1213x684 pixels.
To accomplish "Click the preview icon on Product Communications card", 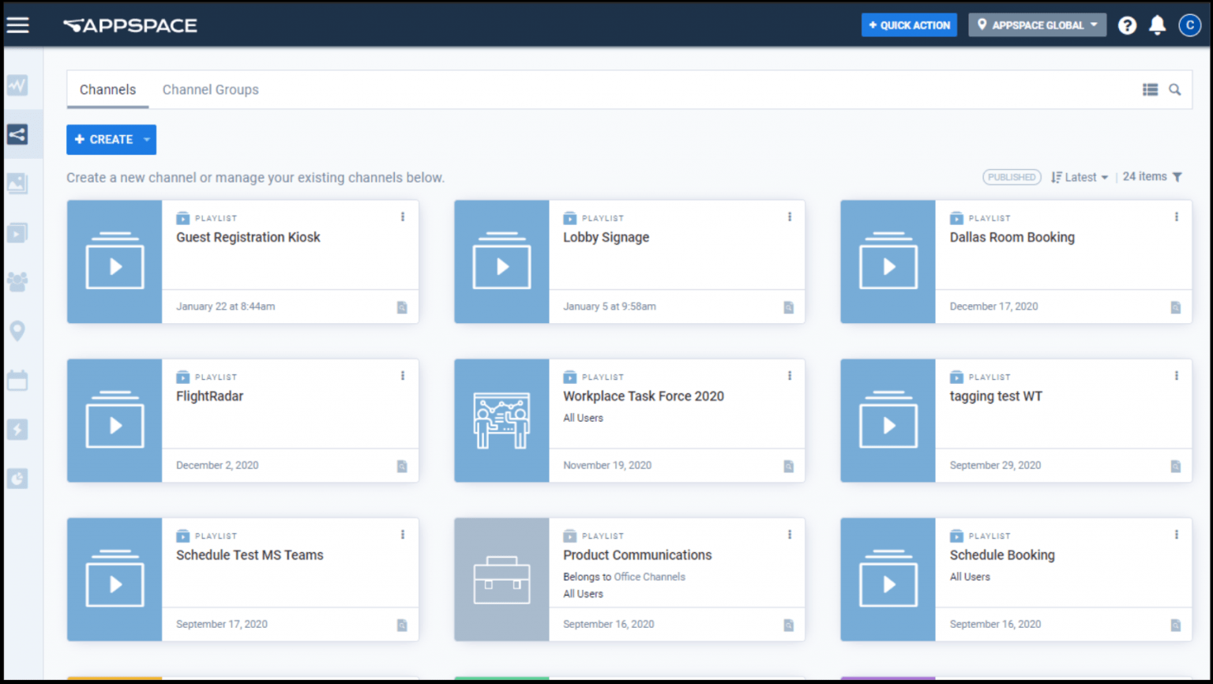I will point(788,625).
